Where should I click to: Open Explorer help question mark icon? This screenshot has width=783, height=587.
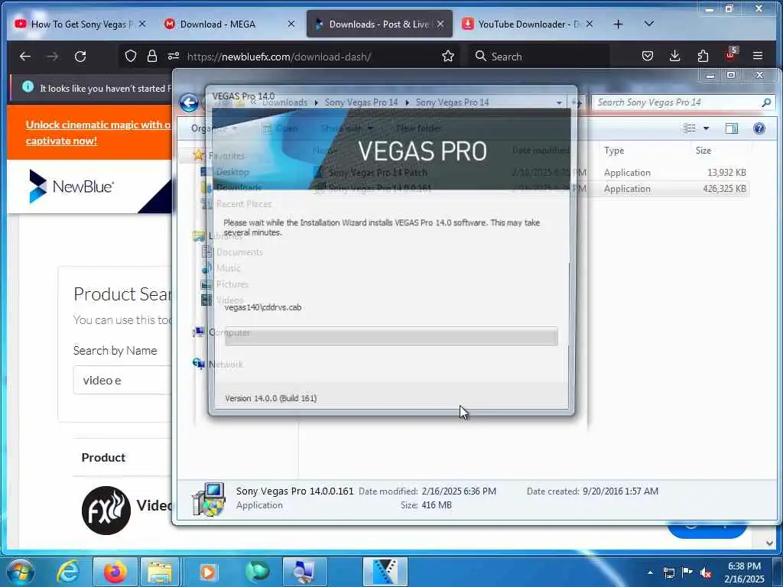pyautogui.click(x=759, y=128)
